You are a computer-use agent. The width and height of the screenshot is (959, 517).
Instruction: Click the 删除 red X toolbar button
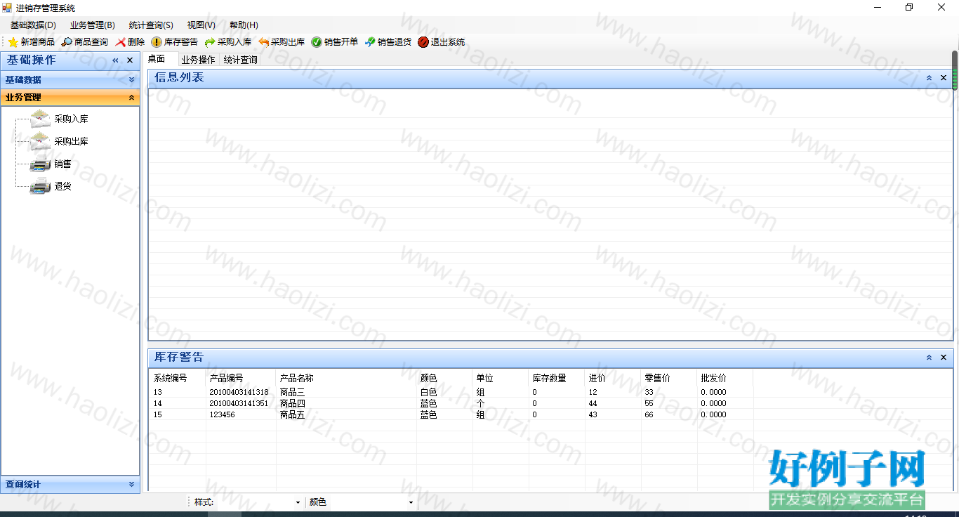coord(130,42)
